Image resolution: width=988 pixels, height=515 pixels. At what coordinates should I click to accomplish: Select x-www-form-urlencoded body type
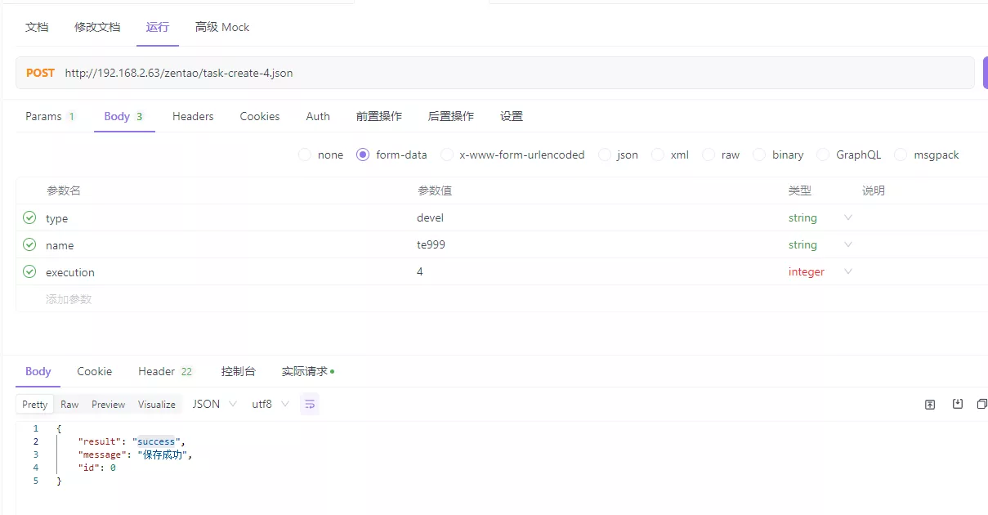point(446,154)
